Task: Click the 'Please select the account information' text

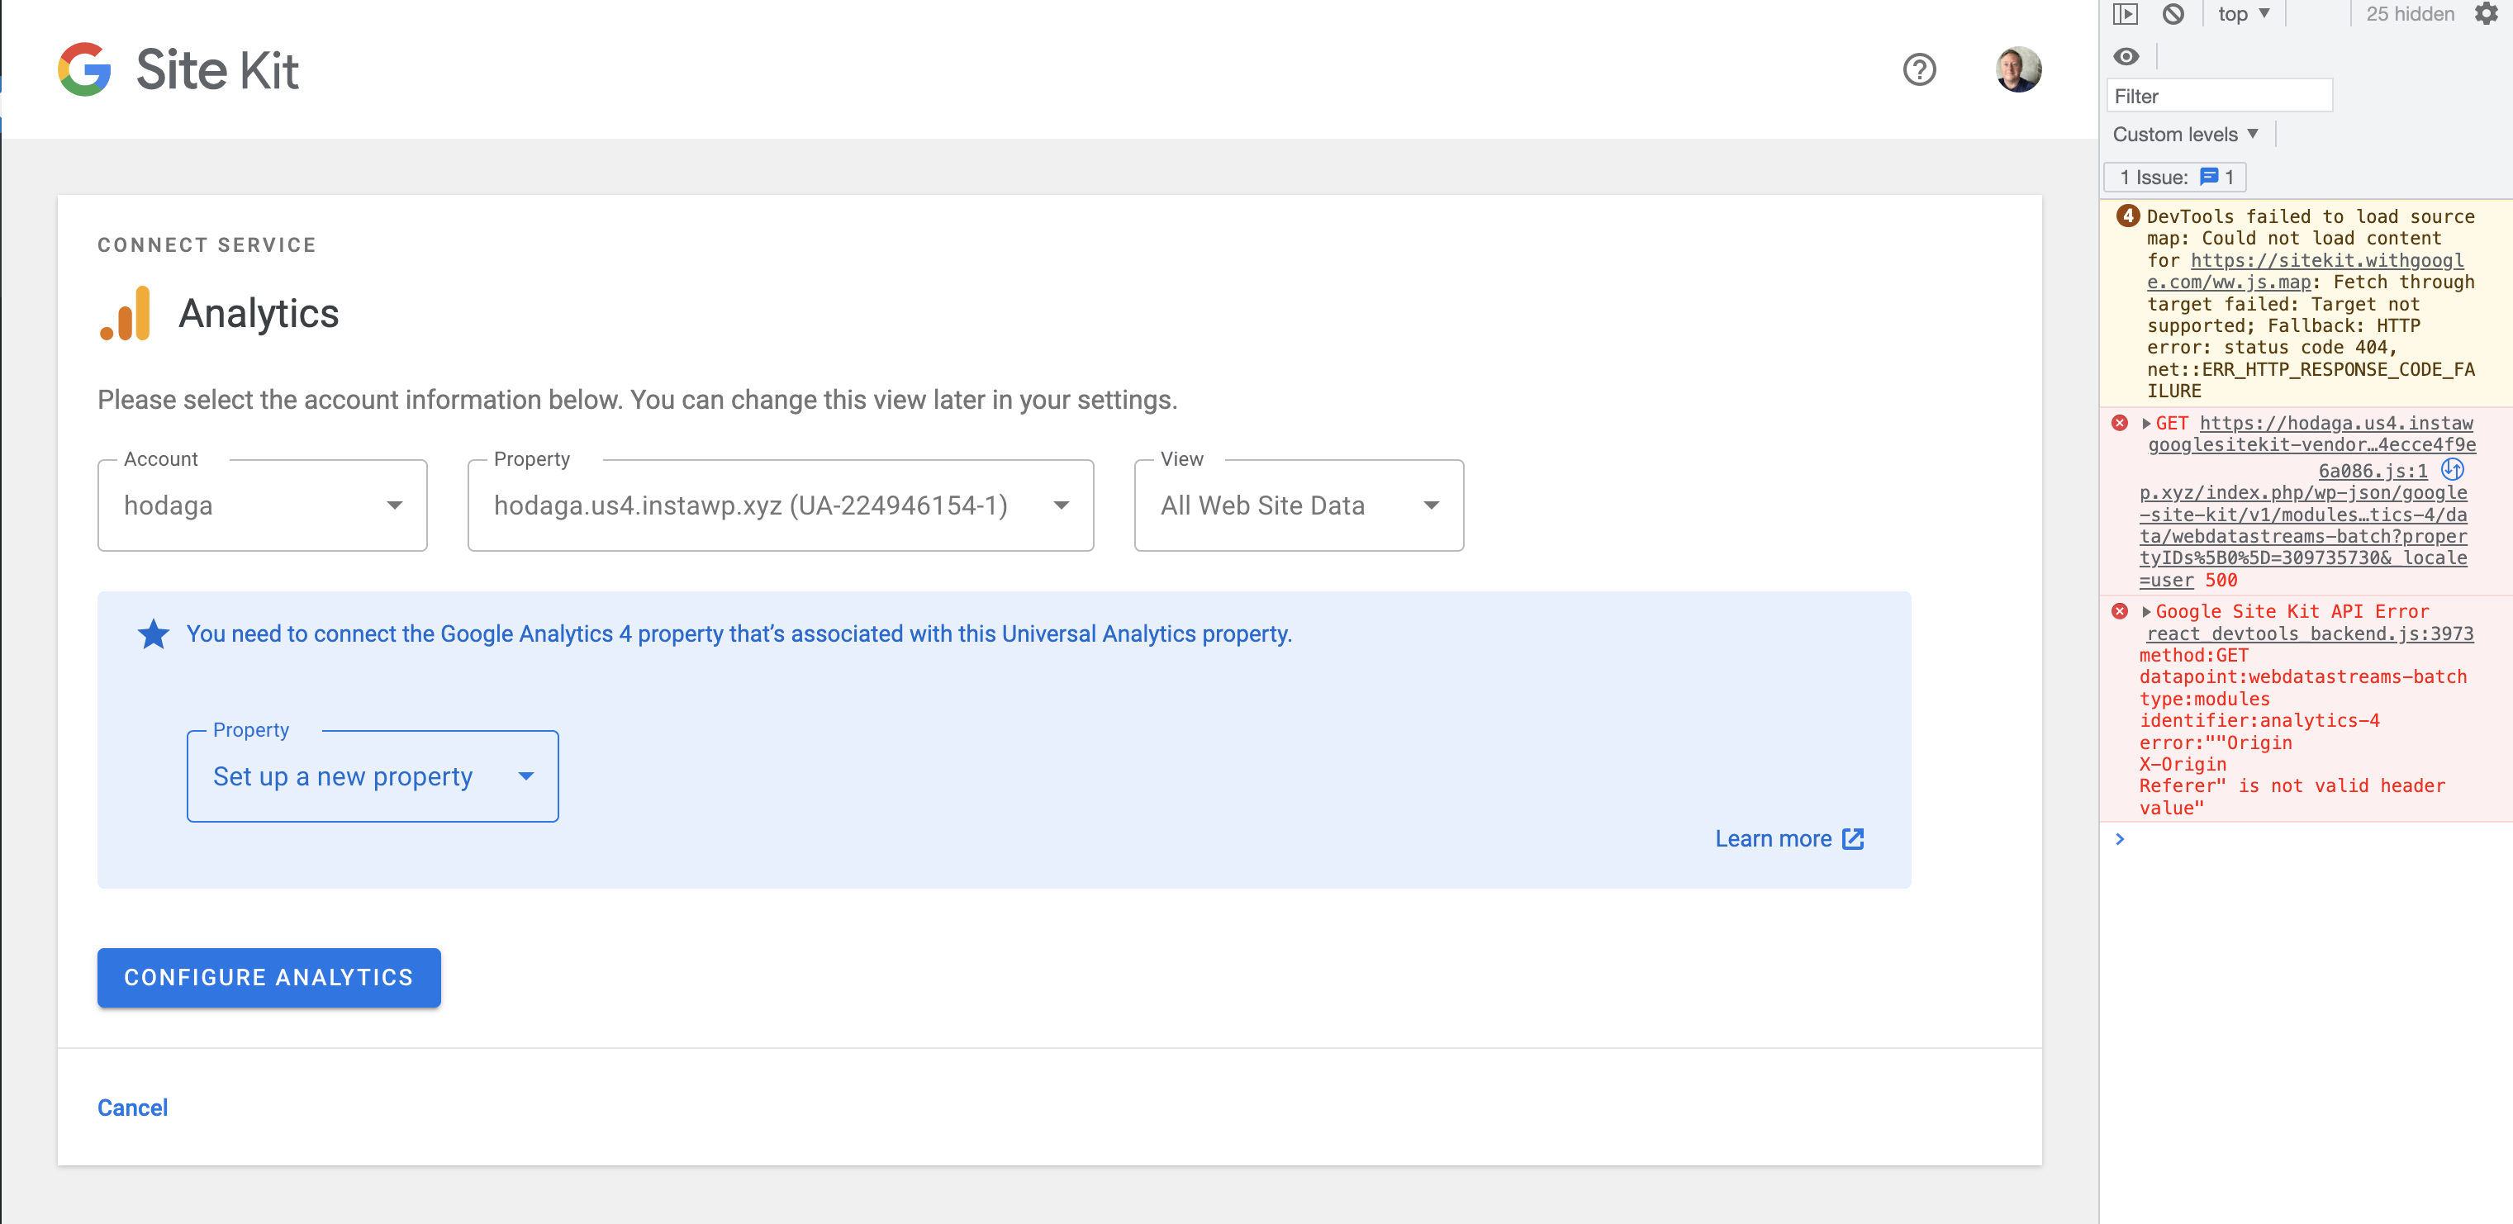Action: coord(637,400)
